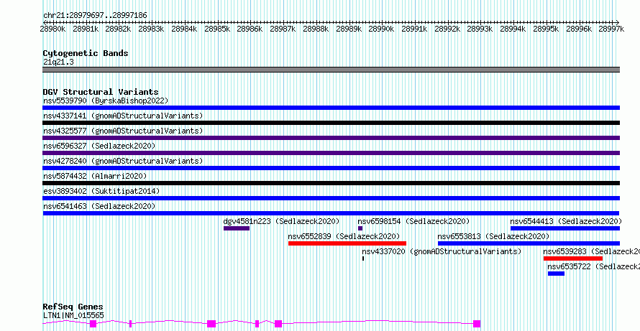
Task: Click the tiny black nsv4337020 marker
Action: pyautogui.click(x=363, y=258)
